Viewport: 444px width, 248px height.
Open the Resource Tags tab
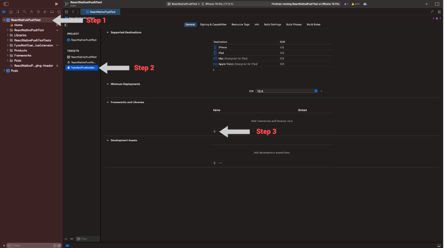(x=240, y=25)
